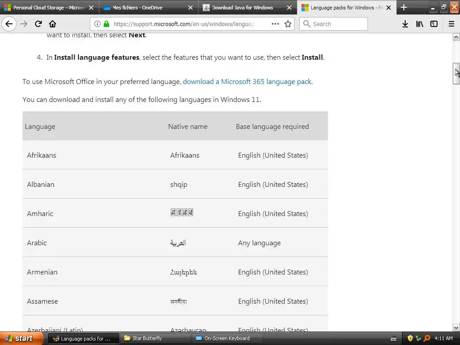The width and height of the screenshot is (460, 345).
Task: Open Star Butterfly folder from taskbar
Action: click(x=155, y=339)
